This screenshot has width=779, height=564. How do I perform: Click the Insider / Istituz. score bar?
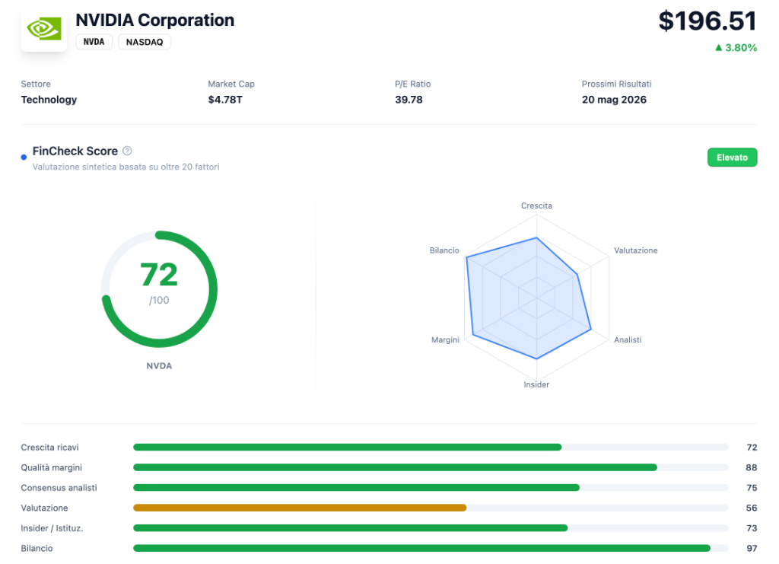pos(431,528)
